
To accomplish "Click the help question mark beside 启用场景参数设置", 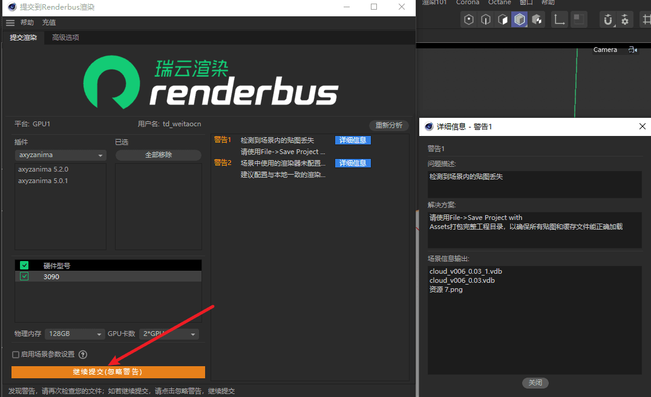I will 83,355.
